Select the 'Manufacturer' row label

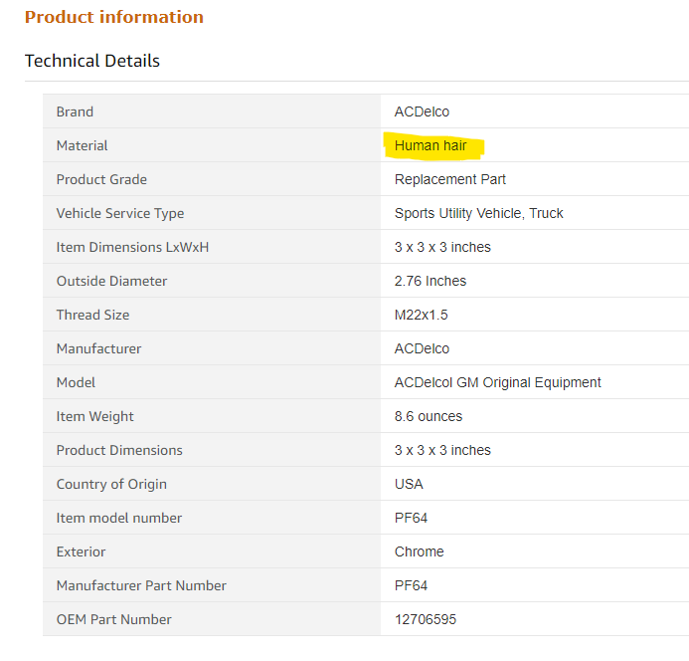coord(98,349)
